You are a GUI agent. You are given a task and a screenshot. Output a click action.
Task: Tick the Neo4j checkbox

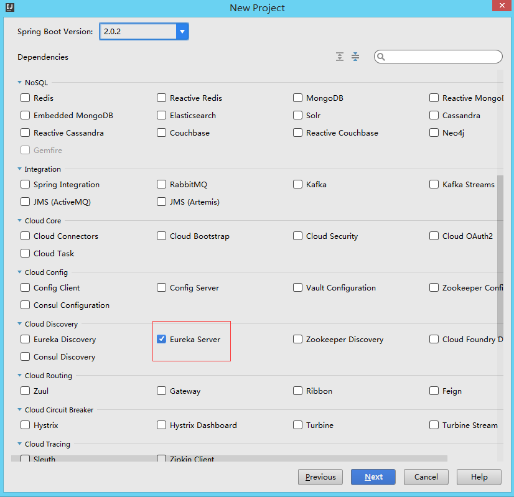point(434,132)
